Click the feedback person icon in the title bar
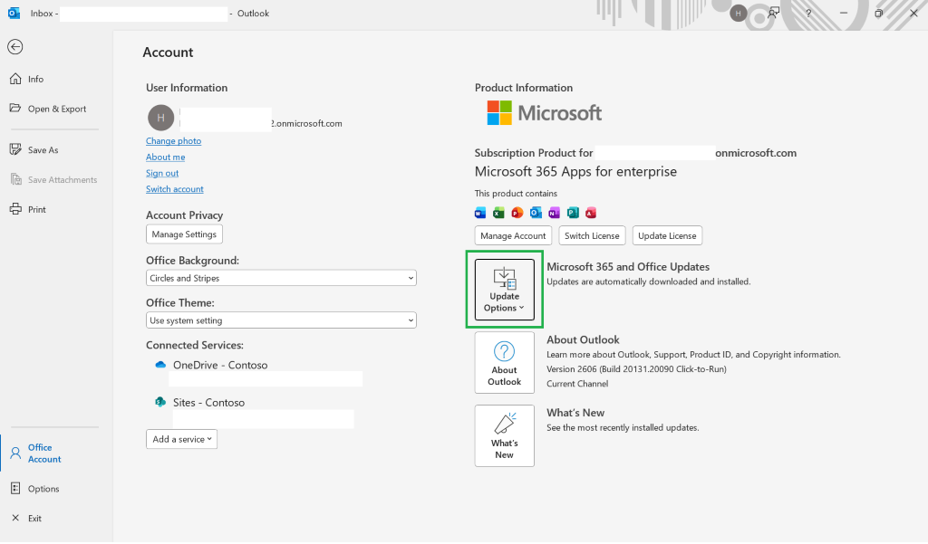Screen dimensions: 928x544 pyautogui.click(x=773, y=13)
